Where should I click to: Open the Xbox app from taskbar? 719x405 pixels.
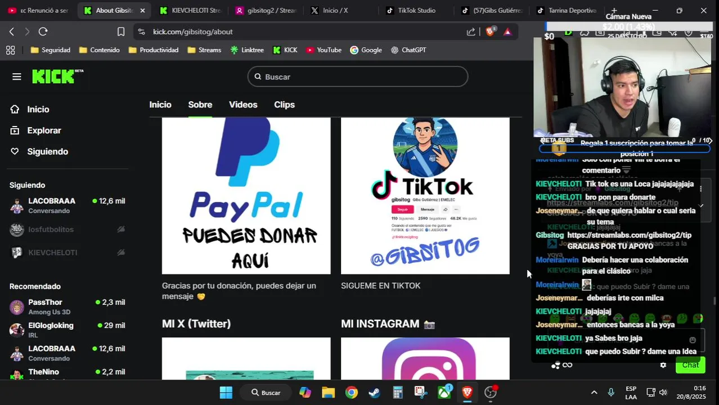coord(444,392)
